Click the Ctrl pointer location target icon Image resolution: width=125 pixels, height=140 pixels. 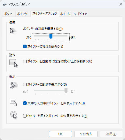pos(13,115)
